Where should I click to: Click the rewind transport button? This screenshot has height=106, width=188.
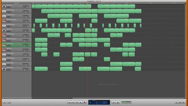pyautogui.click(x=69, y=102)
